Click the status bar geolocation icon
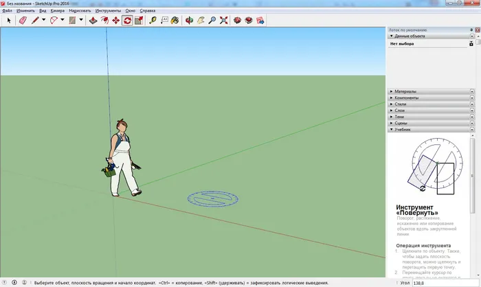 click(x=5, y=282)
